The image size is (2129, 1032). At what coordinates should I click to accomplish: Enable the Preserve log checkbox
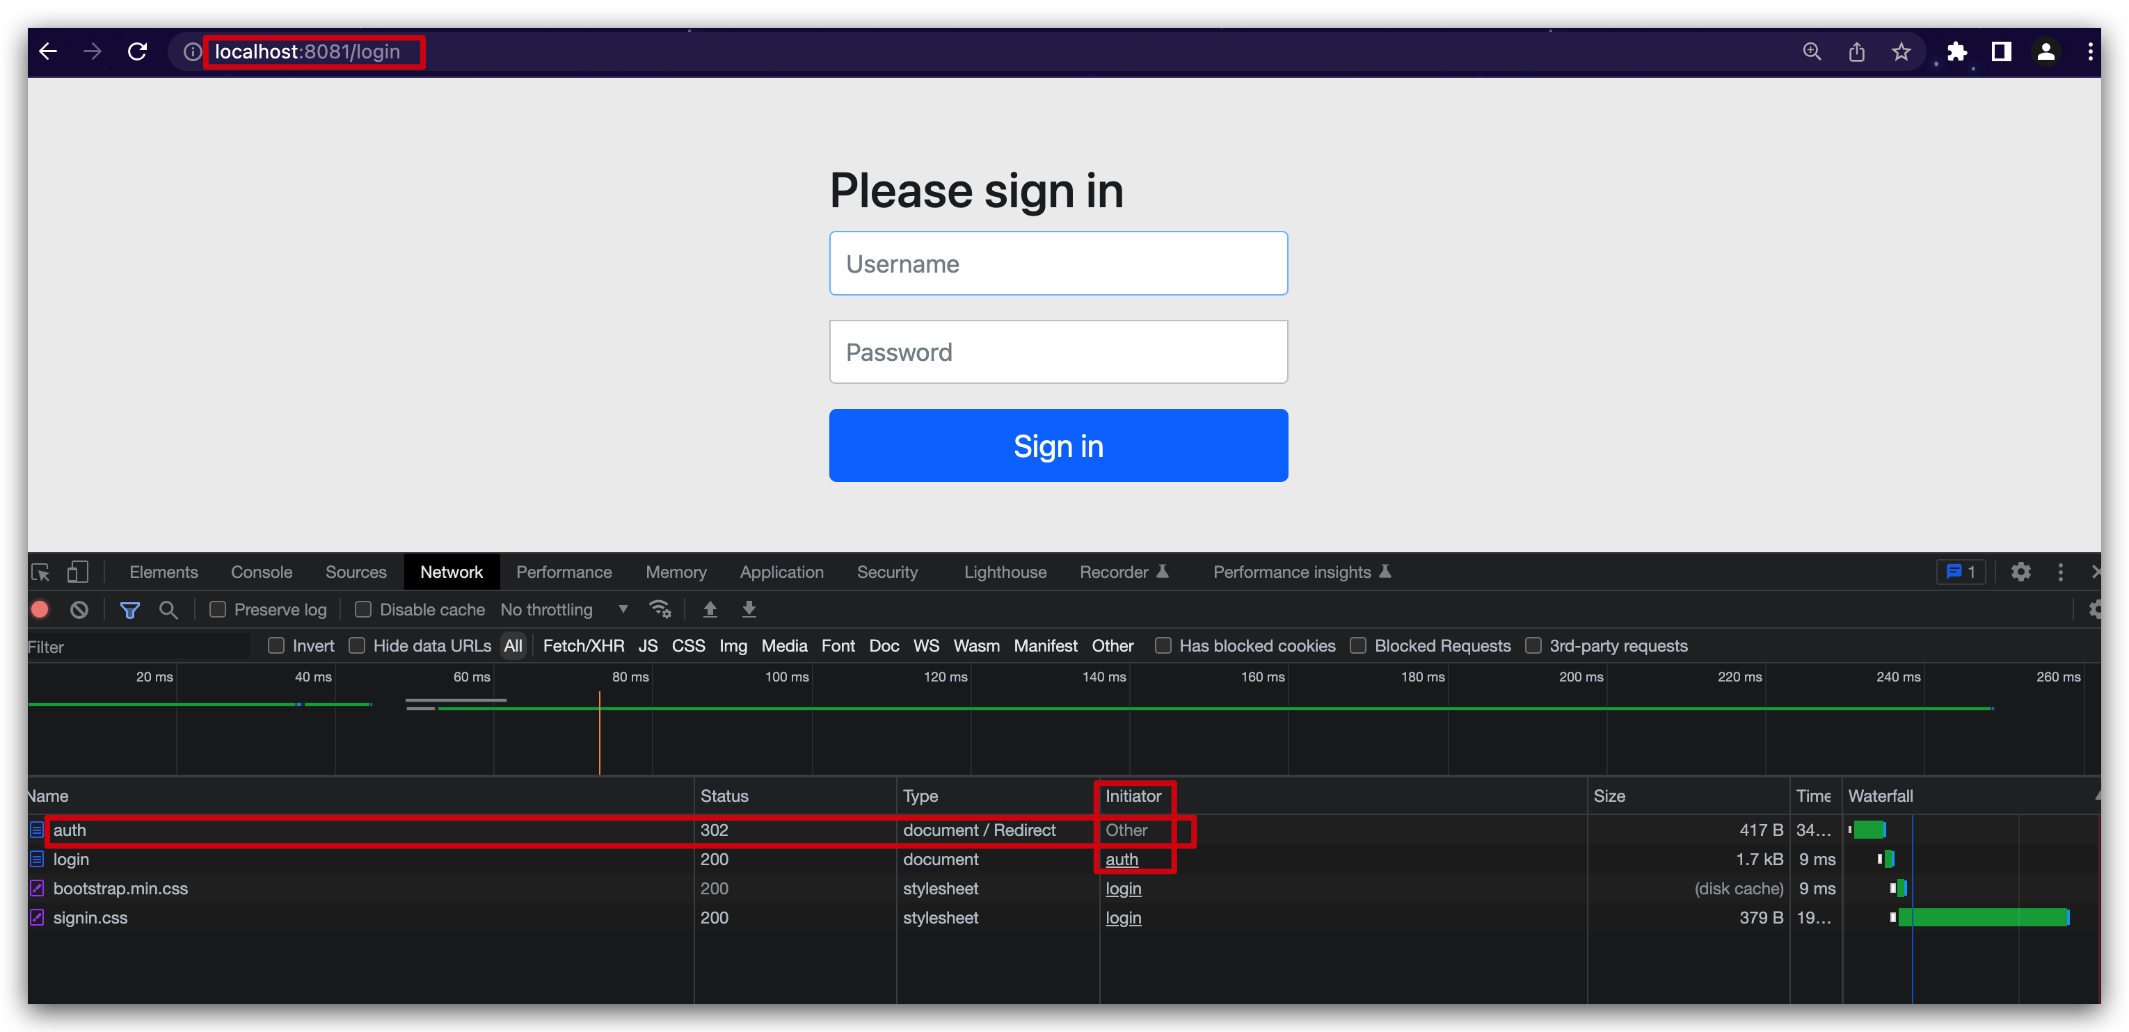218,610
